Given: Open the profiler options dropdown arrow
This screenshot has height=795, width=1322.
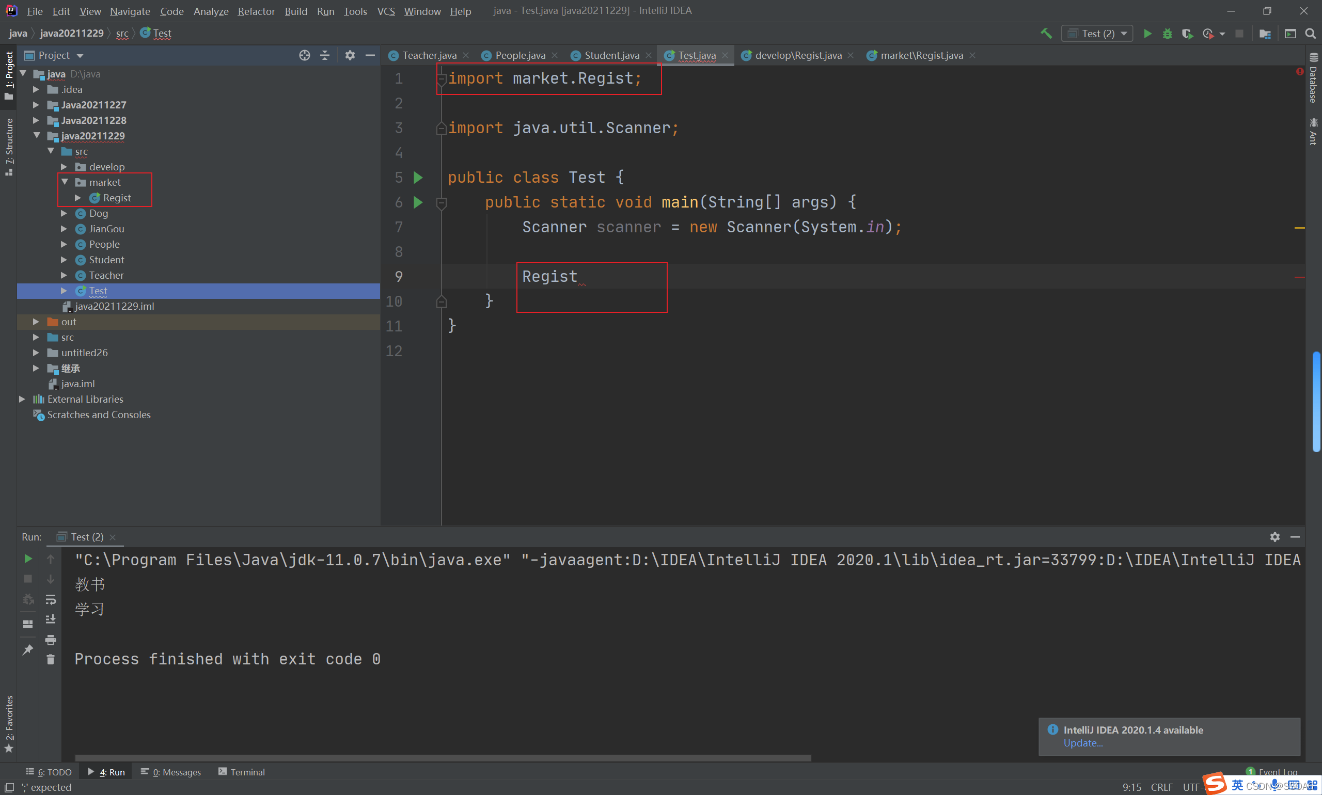Looking at the screenshot, I should (1222, 34).
